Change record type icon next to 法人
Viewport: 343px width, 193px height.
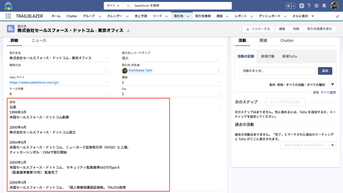click(x=218, y=59)
